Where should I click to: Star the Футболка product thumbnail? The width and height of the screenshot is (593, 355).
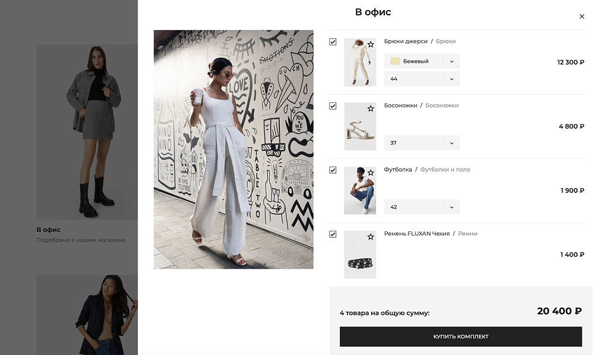click(371, 173)
